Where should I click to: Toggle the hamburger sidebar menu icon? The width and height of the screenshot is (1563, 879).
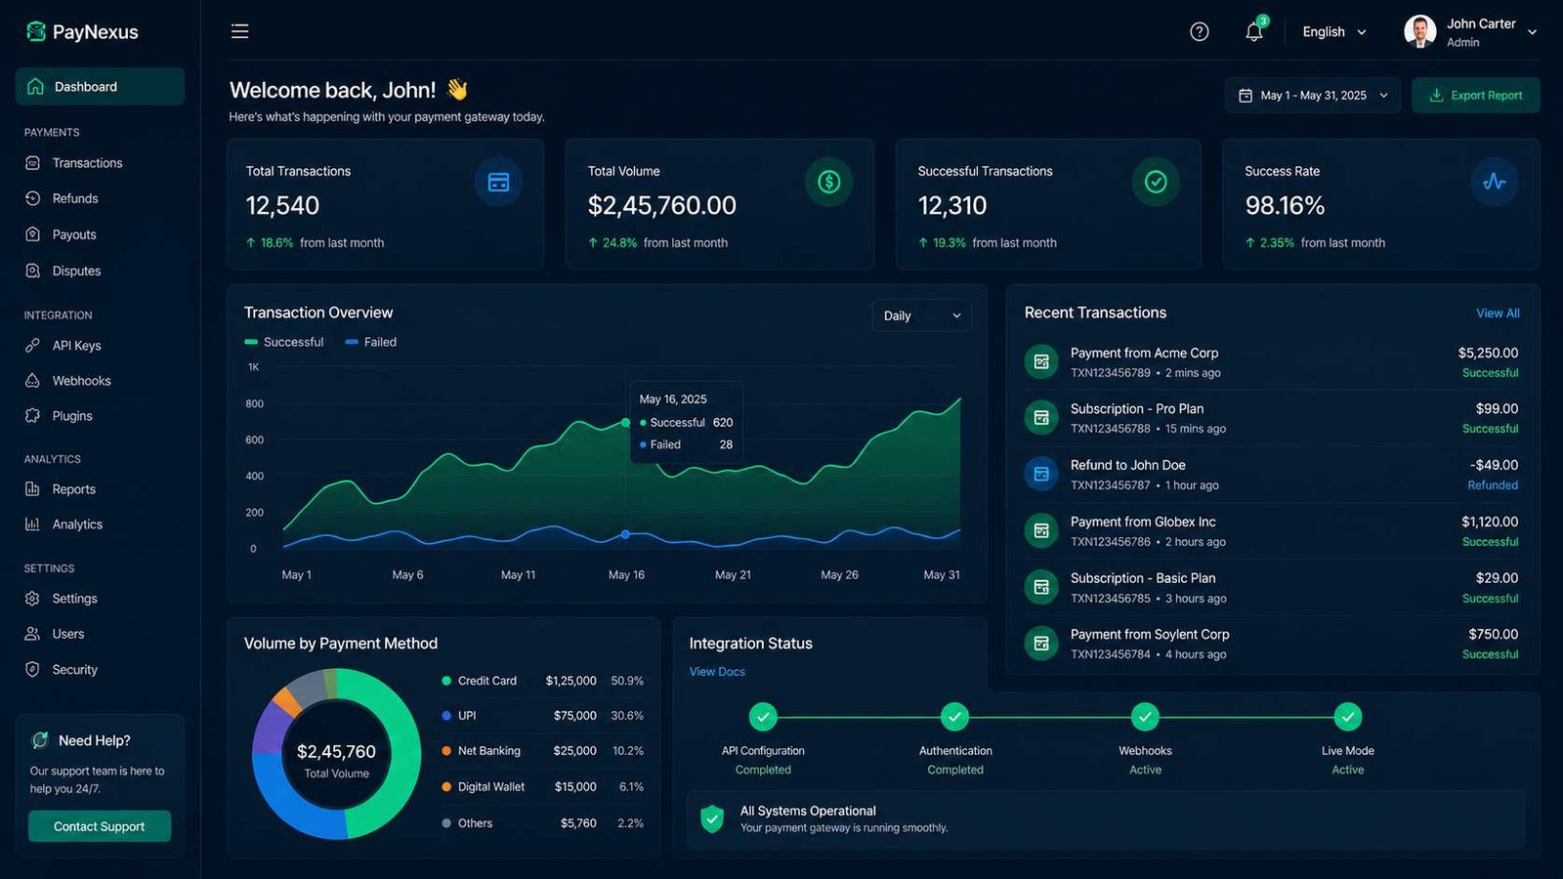[x=239, y=31]
